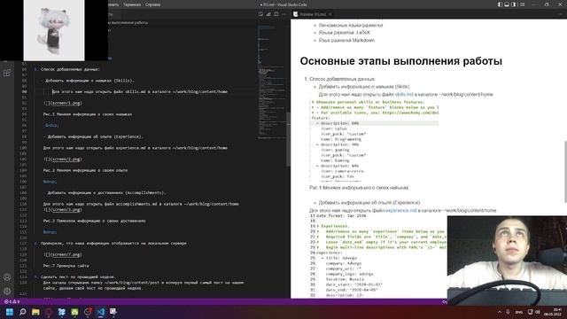Toggle primary side bar layout icon
The width and height of the screenshot is (567, 319).
pos(500,4)
